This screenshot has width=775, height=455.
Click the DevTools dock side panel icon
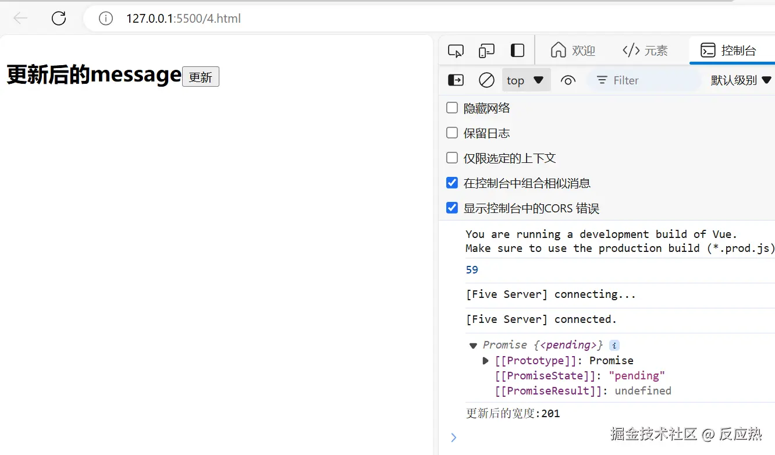(x=517, y=51)
